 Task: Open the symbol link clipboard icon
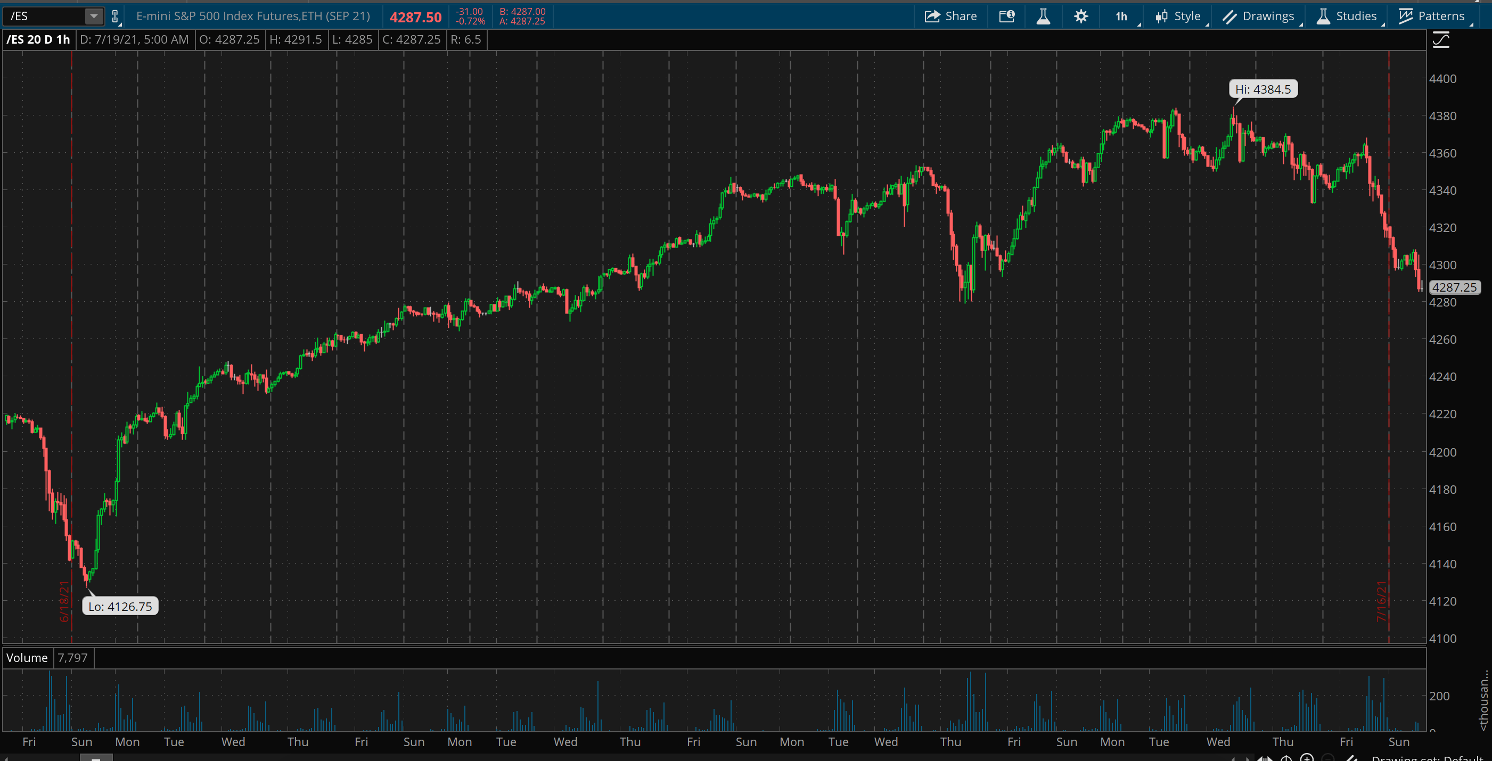click(x=114, y=16)
